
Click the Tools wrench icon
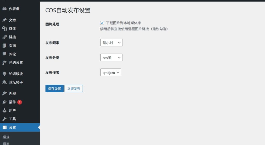pyautogui.click(x=4, y=119)
